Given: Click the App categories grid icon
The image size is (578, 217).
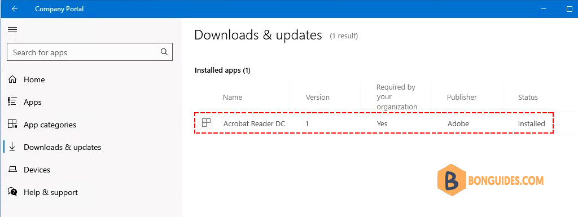Looking at the screenshot, I should [12, 125].
